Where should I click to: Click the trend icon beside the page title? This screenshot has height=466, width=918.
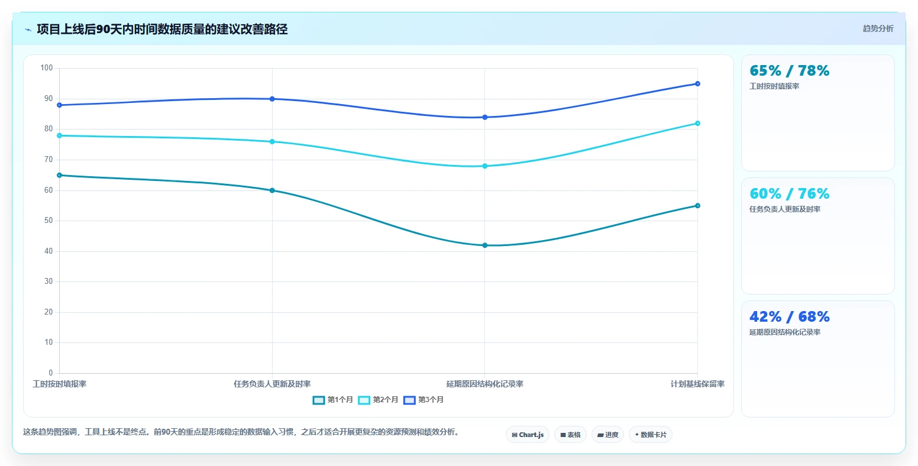pyautogui.click(x=28, y=30)
